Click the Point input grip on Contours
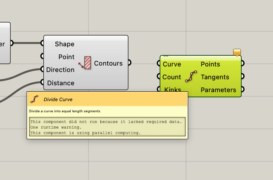Screen dimensions: 273x180 [42, 56]
